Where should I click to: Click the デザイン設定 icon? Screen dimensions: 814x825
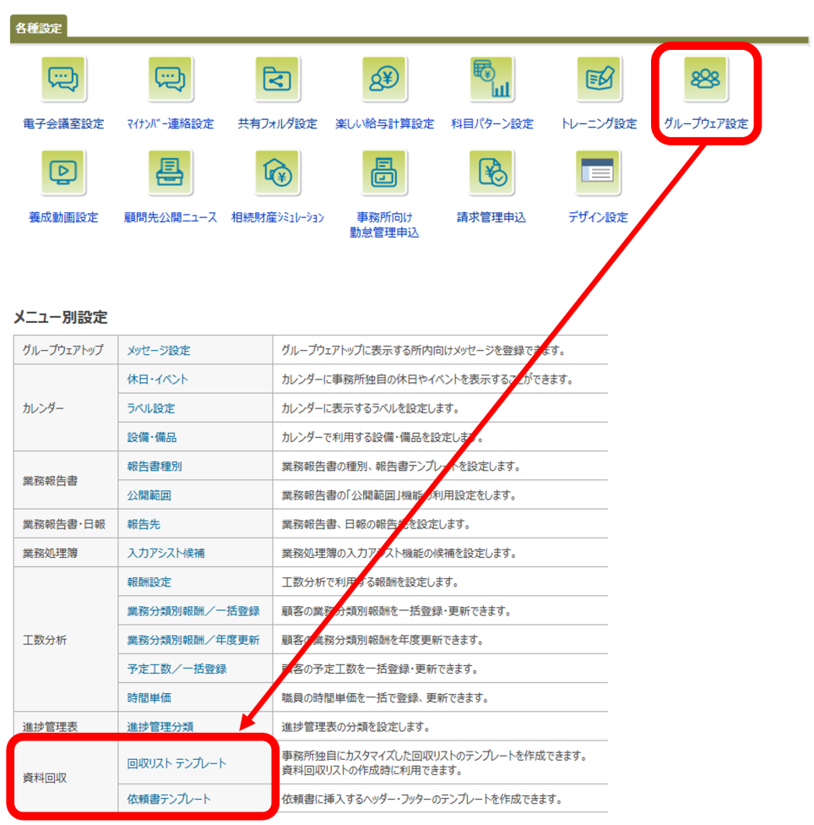click(x=599, y=172)
